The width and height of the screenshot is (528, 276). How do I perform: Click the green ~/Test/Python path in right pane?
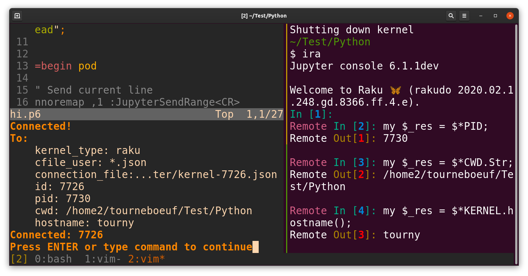pyautogui.click(x=330, y=42)
